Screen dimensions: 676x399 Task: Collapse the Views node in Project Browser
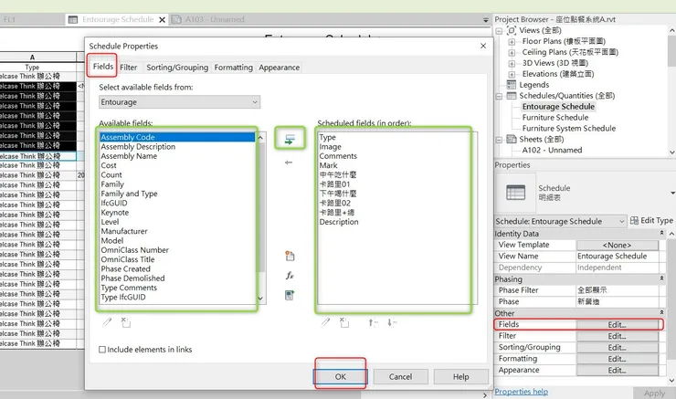[500, 31]
